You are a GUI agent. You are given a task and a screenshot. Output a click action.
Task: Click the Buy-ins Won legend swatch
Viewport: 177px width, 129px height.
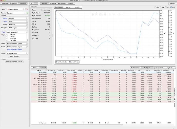[x=69, y=62]
